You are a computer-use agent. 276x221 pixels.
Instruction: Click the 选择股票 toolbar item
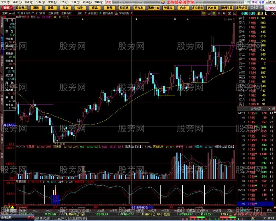pyautogui.click(x=54, y=13)
